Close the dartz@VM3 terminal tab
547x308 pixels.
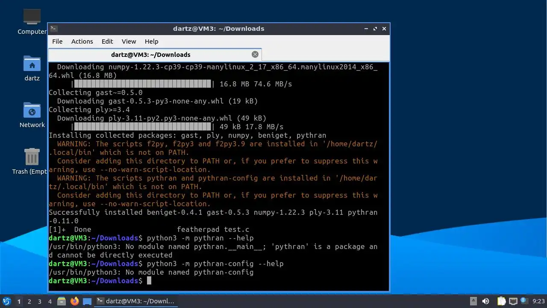255,54
